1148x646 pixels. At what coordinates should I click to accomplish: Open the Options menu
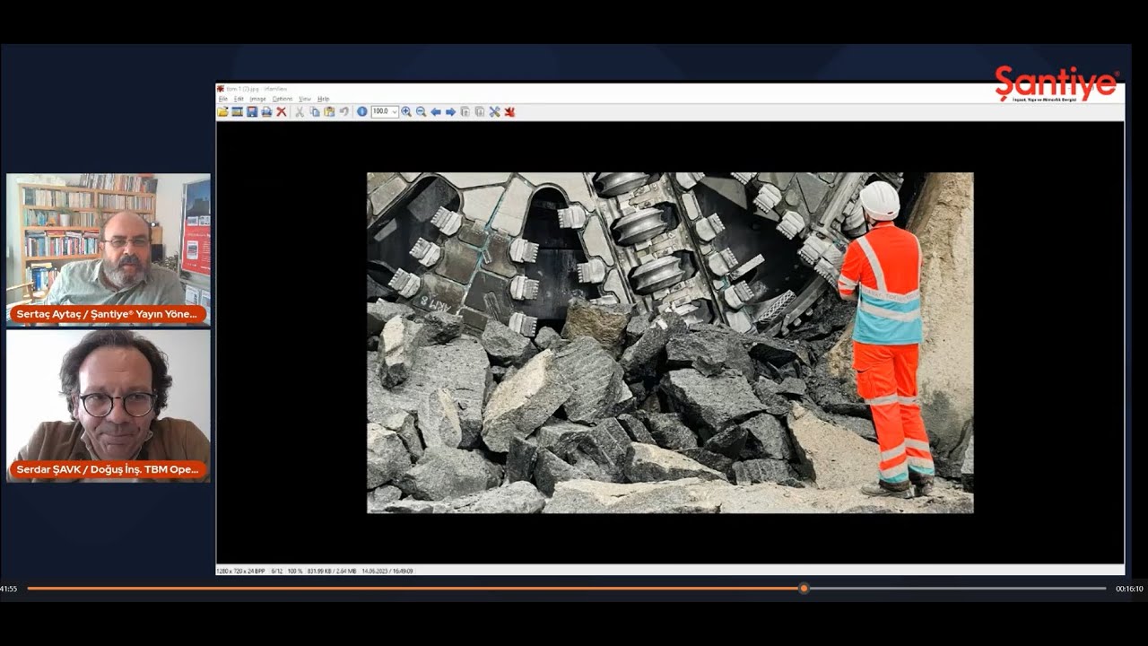[x=282, y=99]
